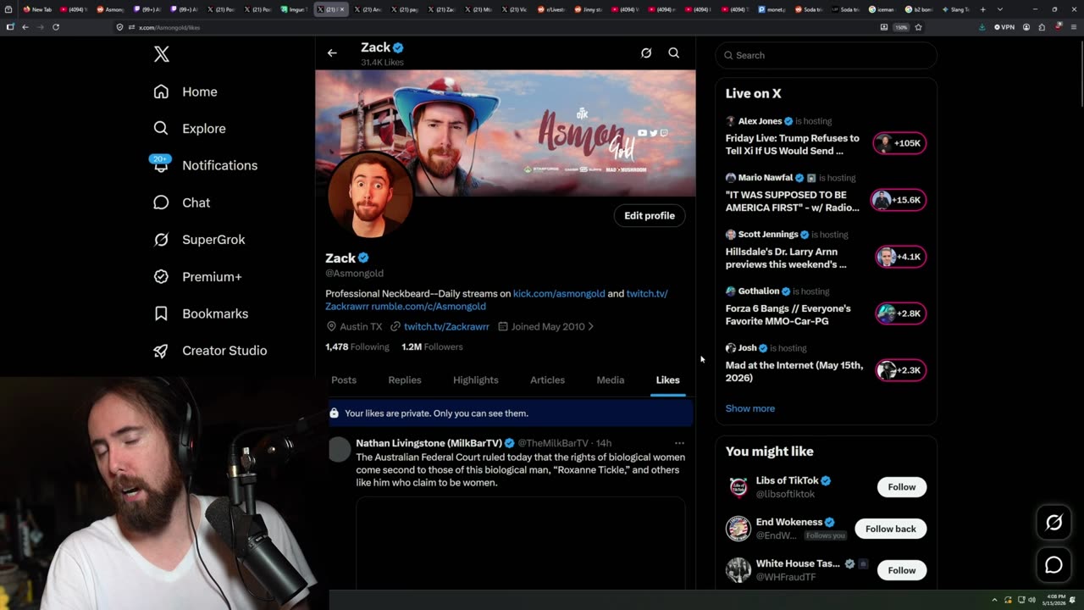Open a new browser tab with plus

click(x=982, y=9)
